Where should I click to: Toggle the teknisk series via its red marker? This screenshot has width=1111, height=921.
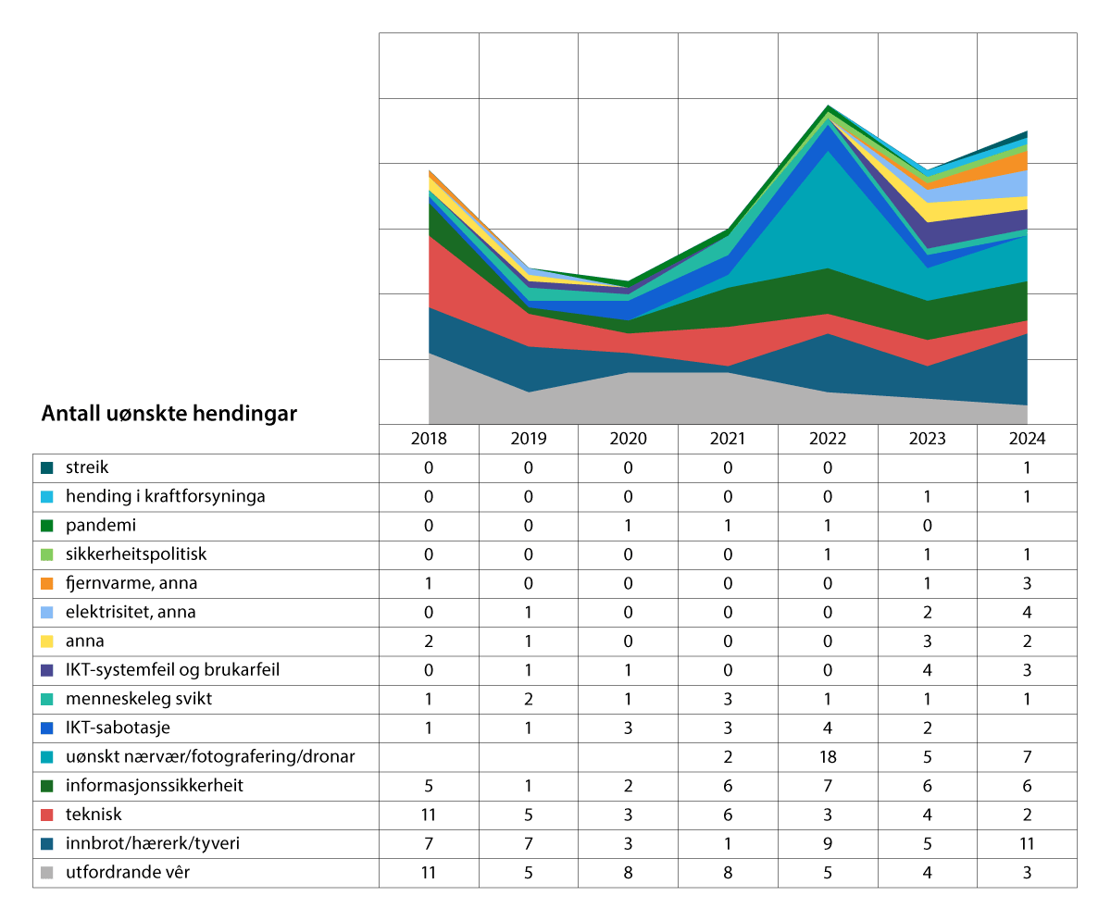(x=46, y=812)
